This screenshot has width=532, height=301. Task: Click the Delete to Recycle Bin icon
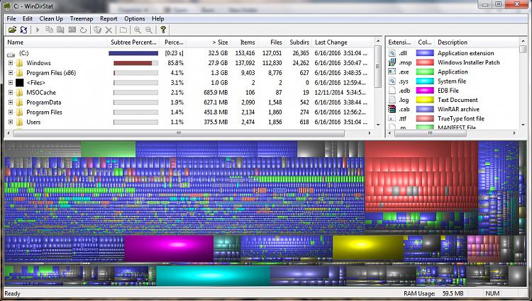tap(98, 30)
